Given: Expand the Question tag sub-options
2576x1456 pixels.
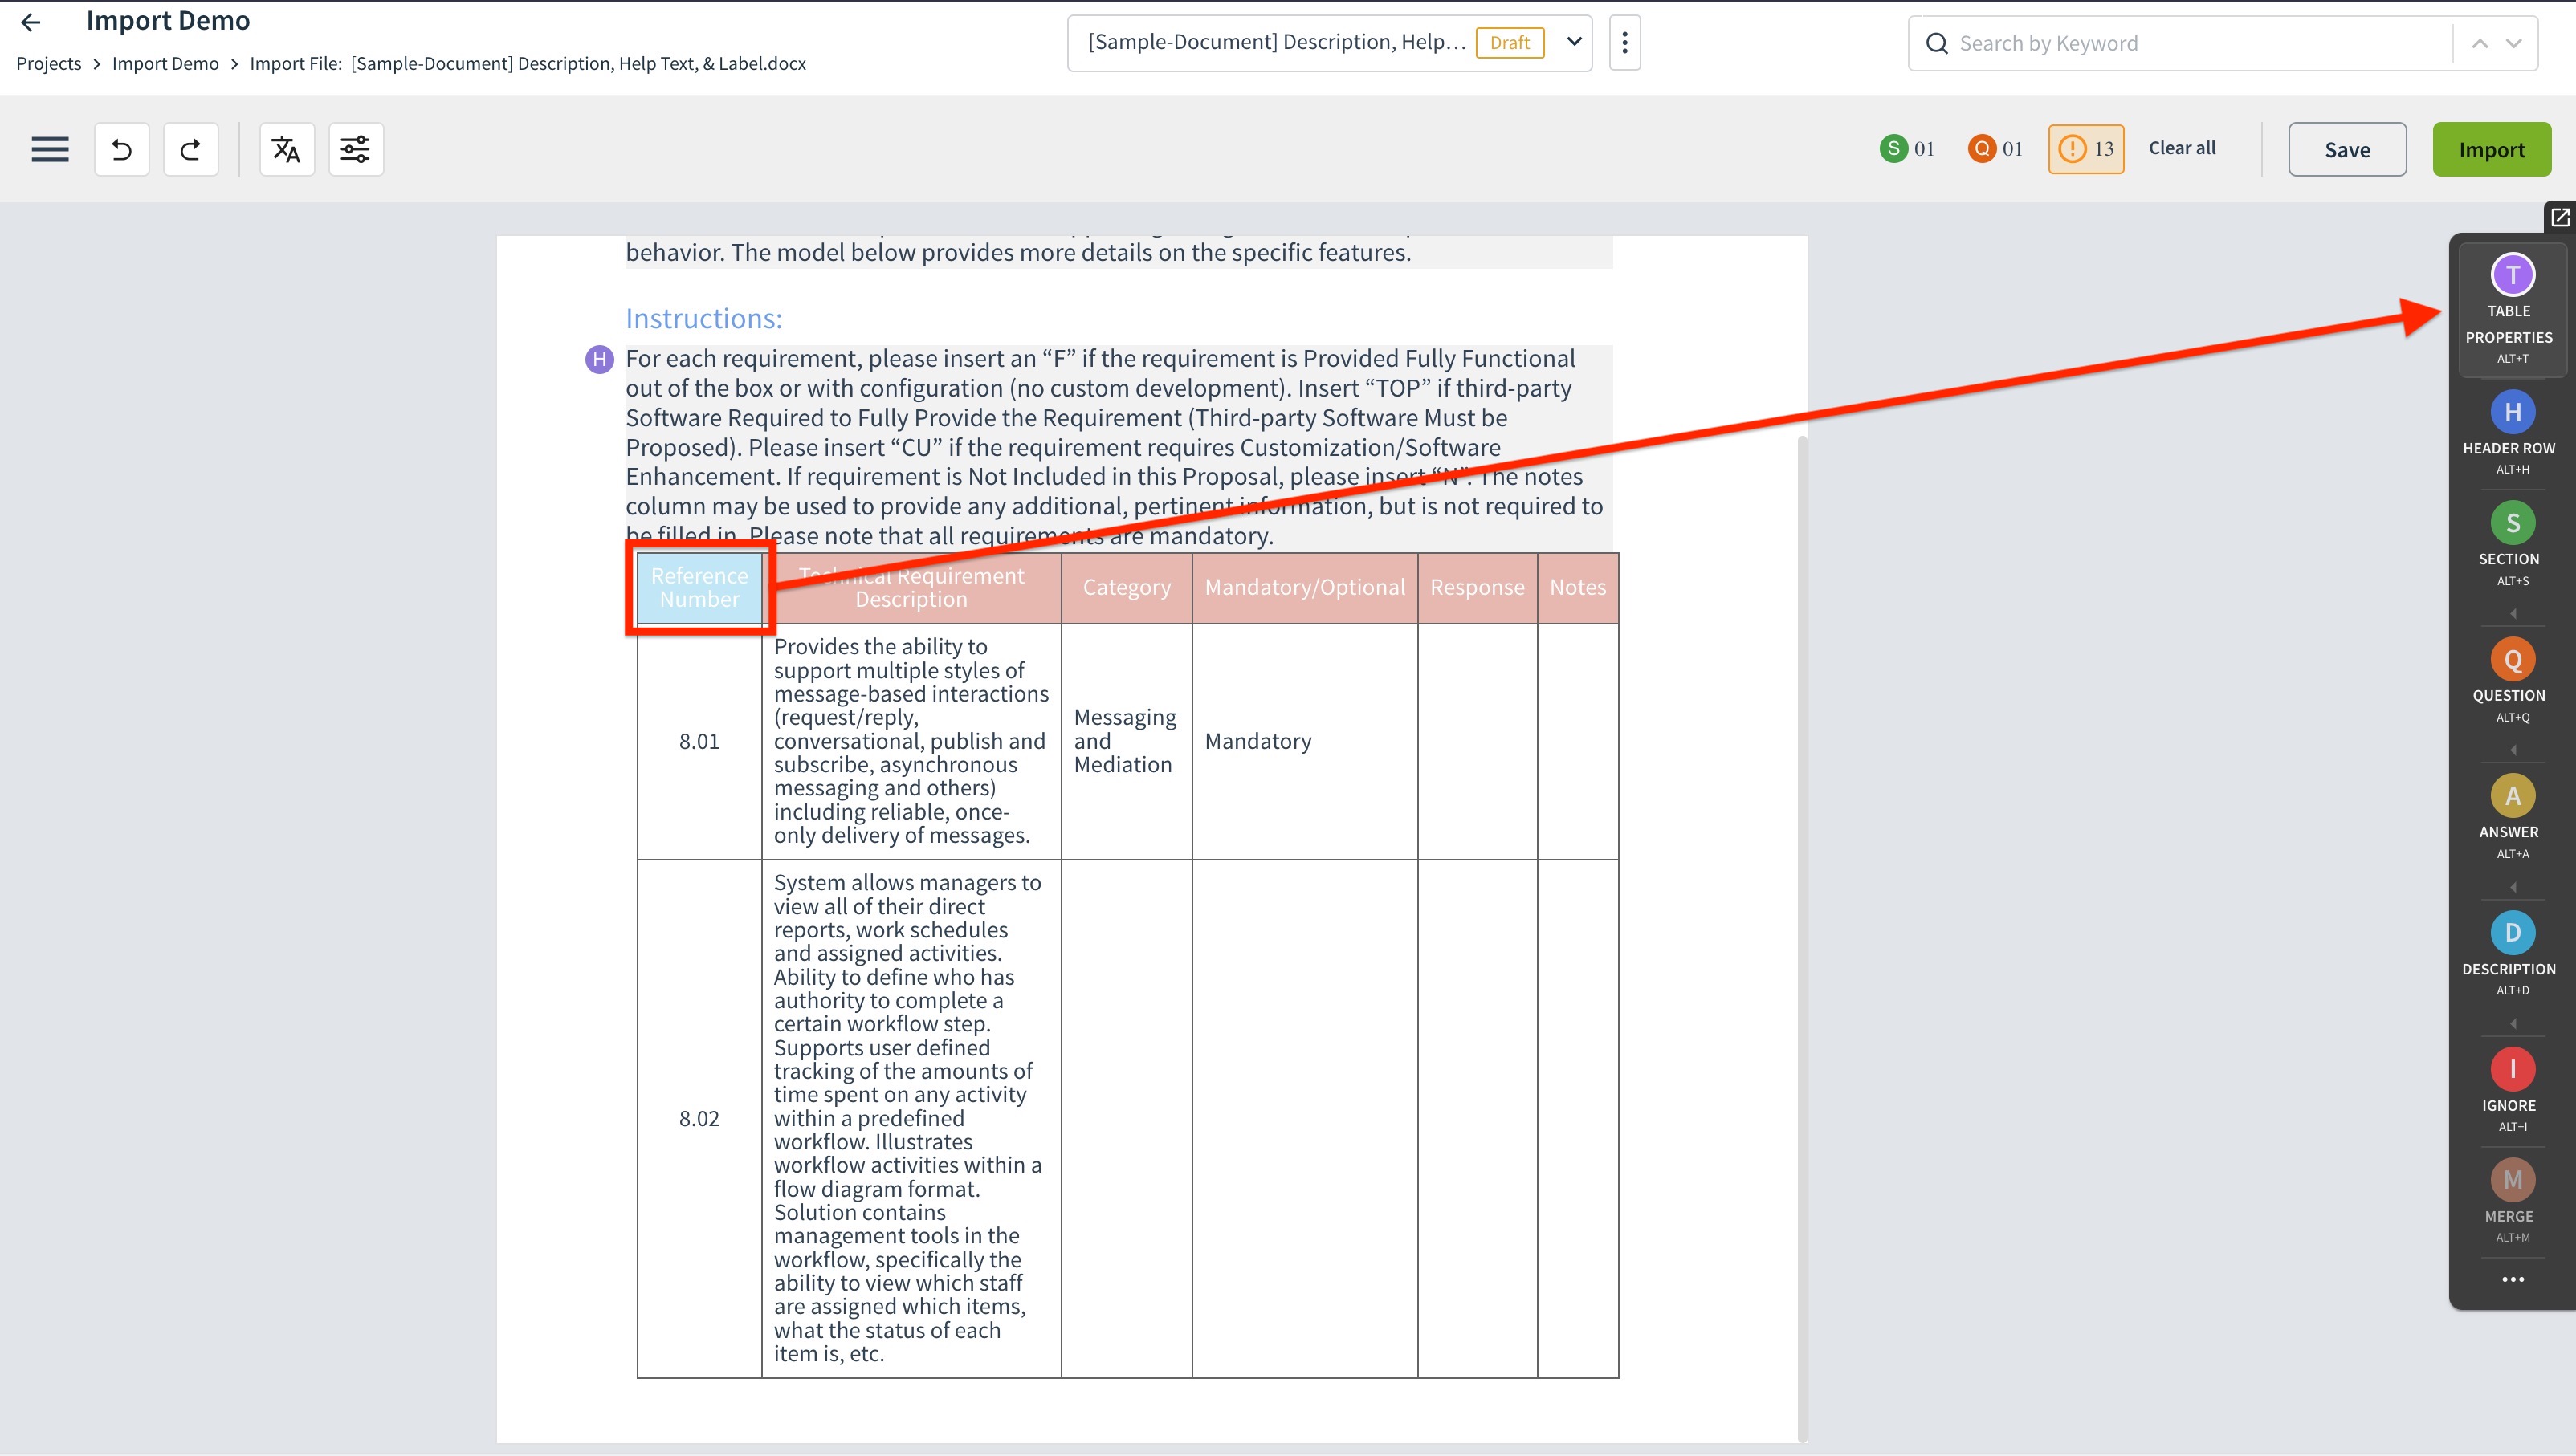Looking at the screenshot, I should pos(2512,750).
